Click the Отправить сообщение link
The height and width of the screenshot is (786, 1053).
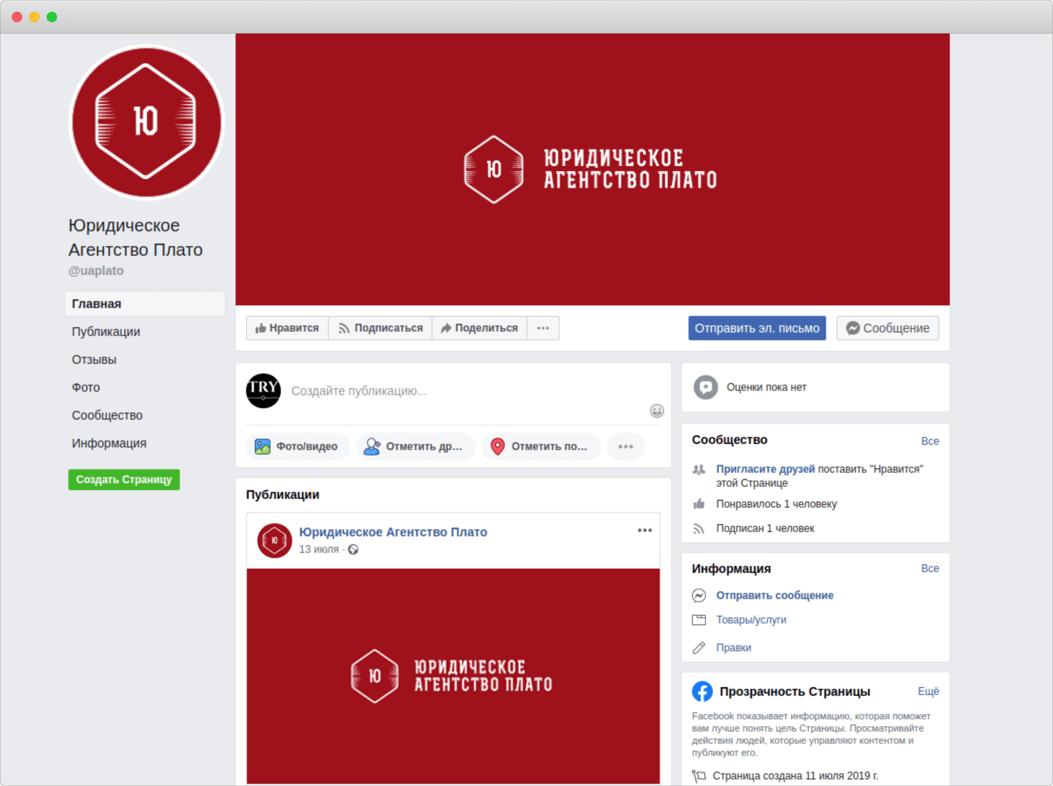coord(775,595)
